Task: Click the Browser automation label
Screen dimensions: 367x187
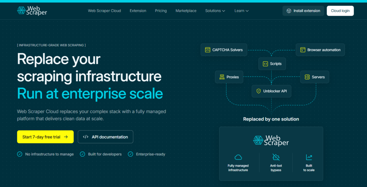Action: click(x=324, y=50)
